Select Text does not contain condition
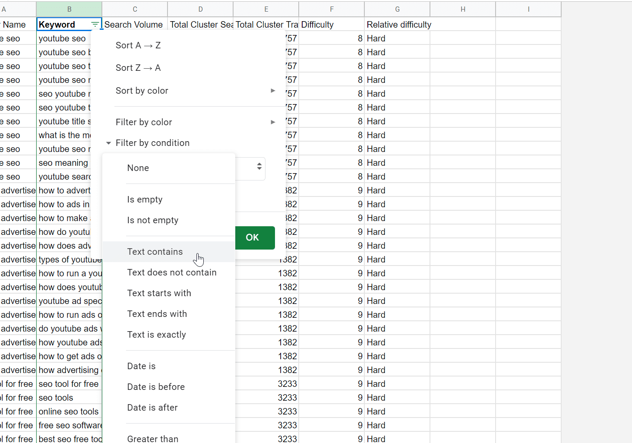The height and width of the screenshot is (443, 632). click(169, 272)
